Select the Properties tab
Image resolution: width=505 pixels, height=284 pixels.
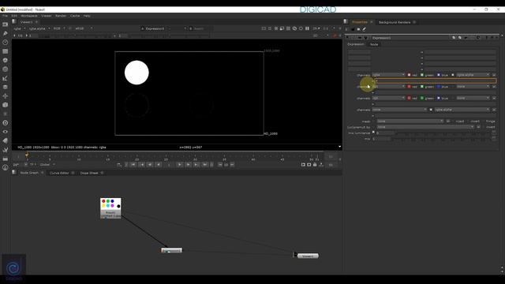[x=360, y=22]
